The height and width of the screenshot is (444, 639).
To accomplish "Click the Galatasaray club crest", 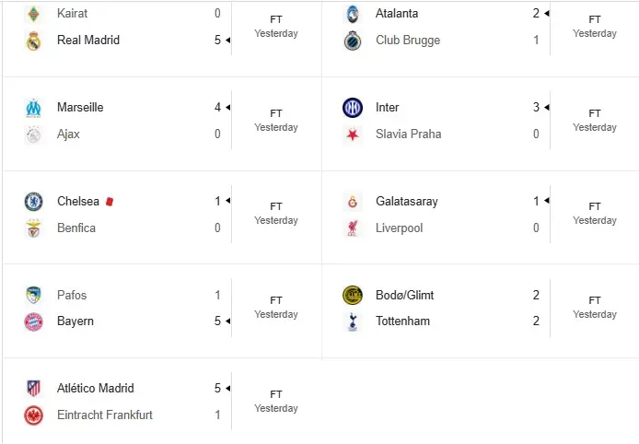I will pos(353,202).
